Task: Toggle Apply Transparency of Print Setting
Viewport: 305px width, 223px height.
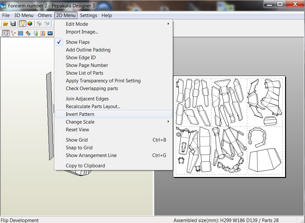Action: tap(113, 81)
